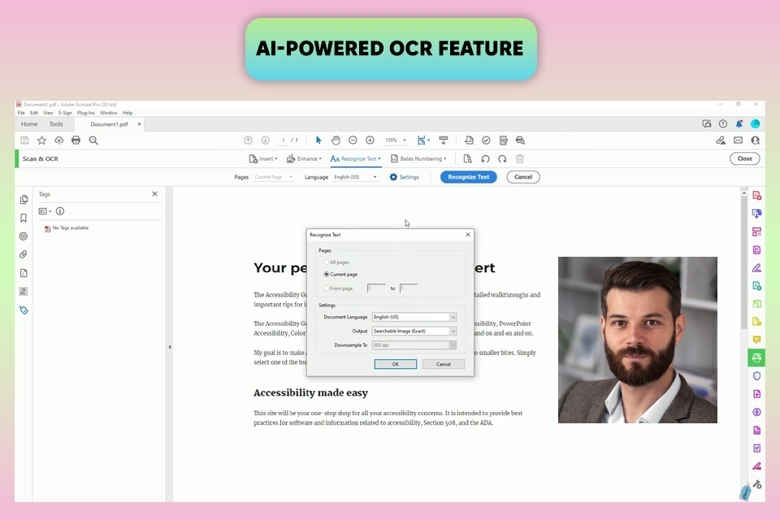The width and height of the screenshot is (780, 520).
Task: Select the Current page radio button
Action: 327,274
